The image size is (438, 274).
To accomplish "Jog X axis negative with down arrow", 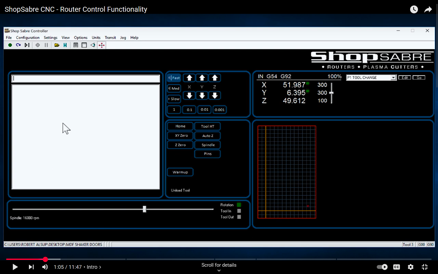I will click(x=189, y=96).
